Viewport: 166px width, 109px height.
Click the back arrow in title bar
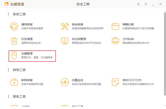pos(139,4)
